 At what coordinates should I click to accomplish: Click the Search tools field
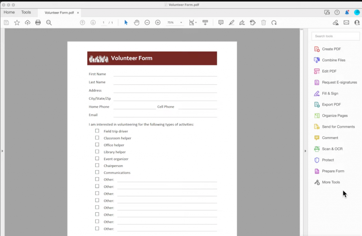335,36
